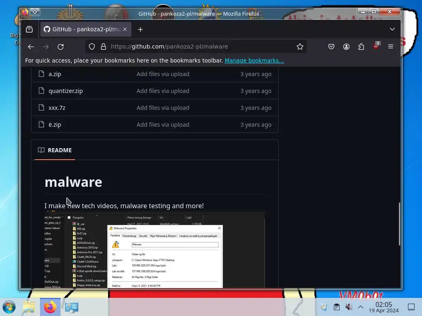Screen dimensions: 422x316
Task: Click the file icon beside ë.zip
Action: (x=41, y=124)
